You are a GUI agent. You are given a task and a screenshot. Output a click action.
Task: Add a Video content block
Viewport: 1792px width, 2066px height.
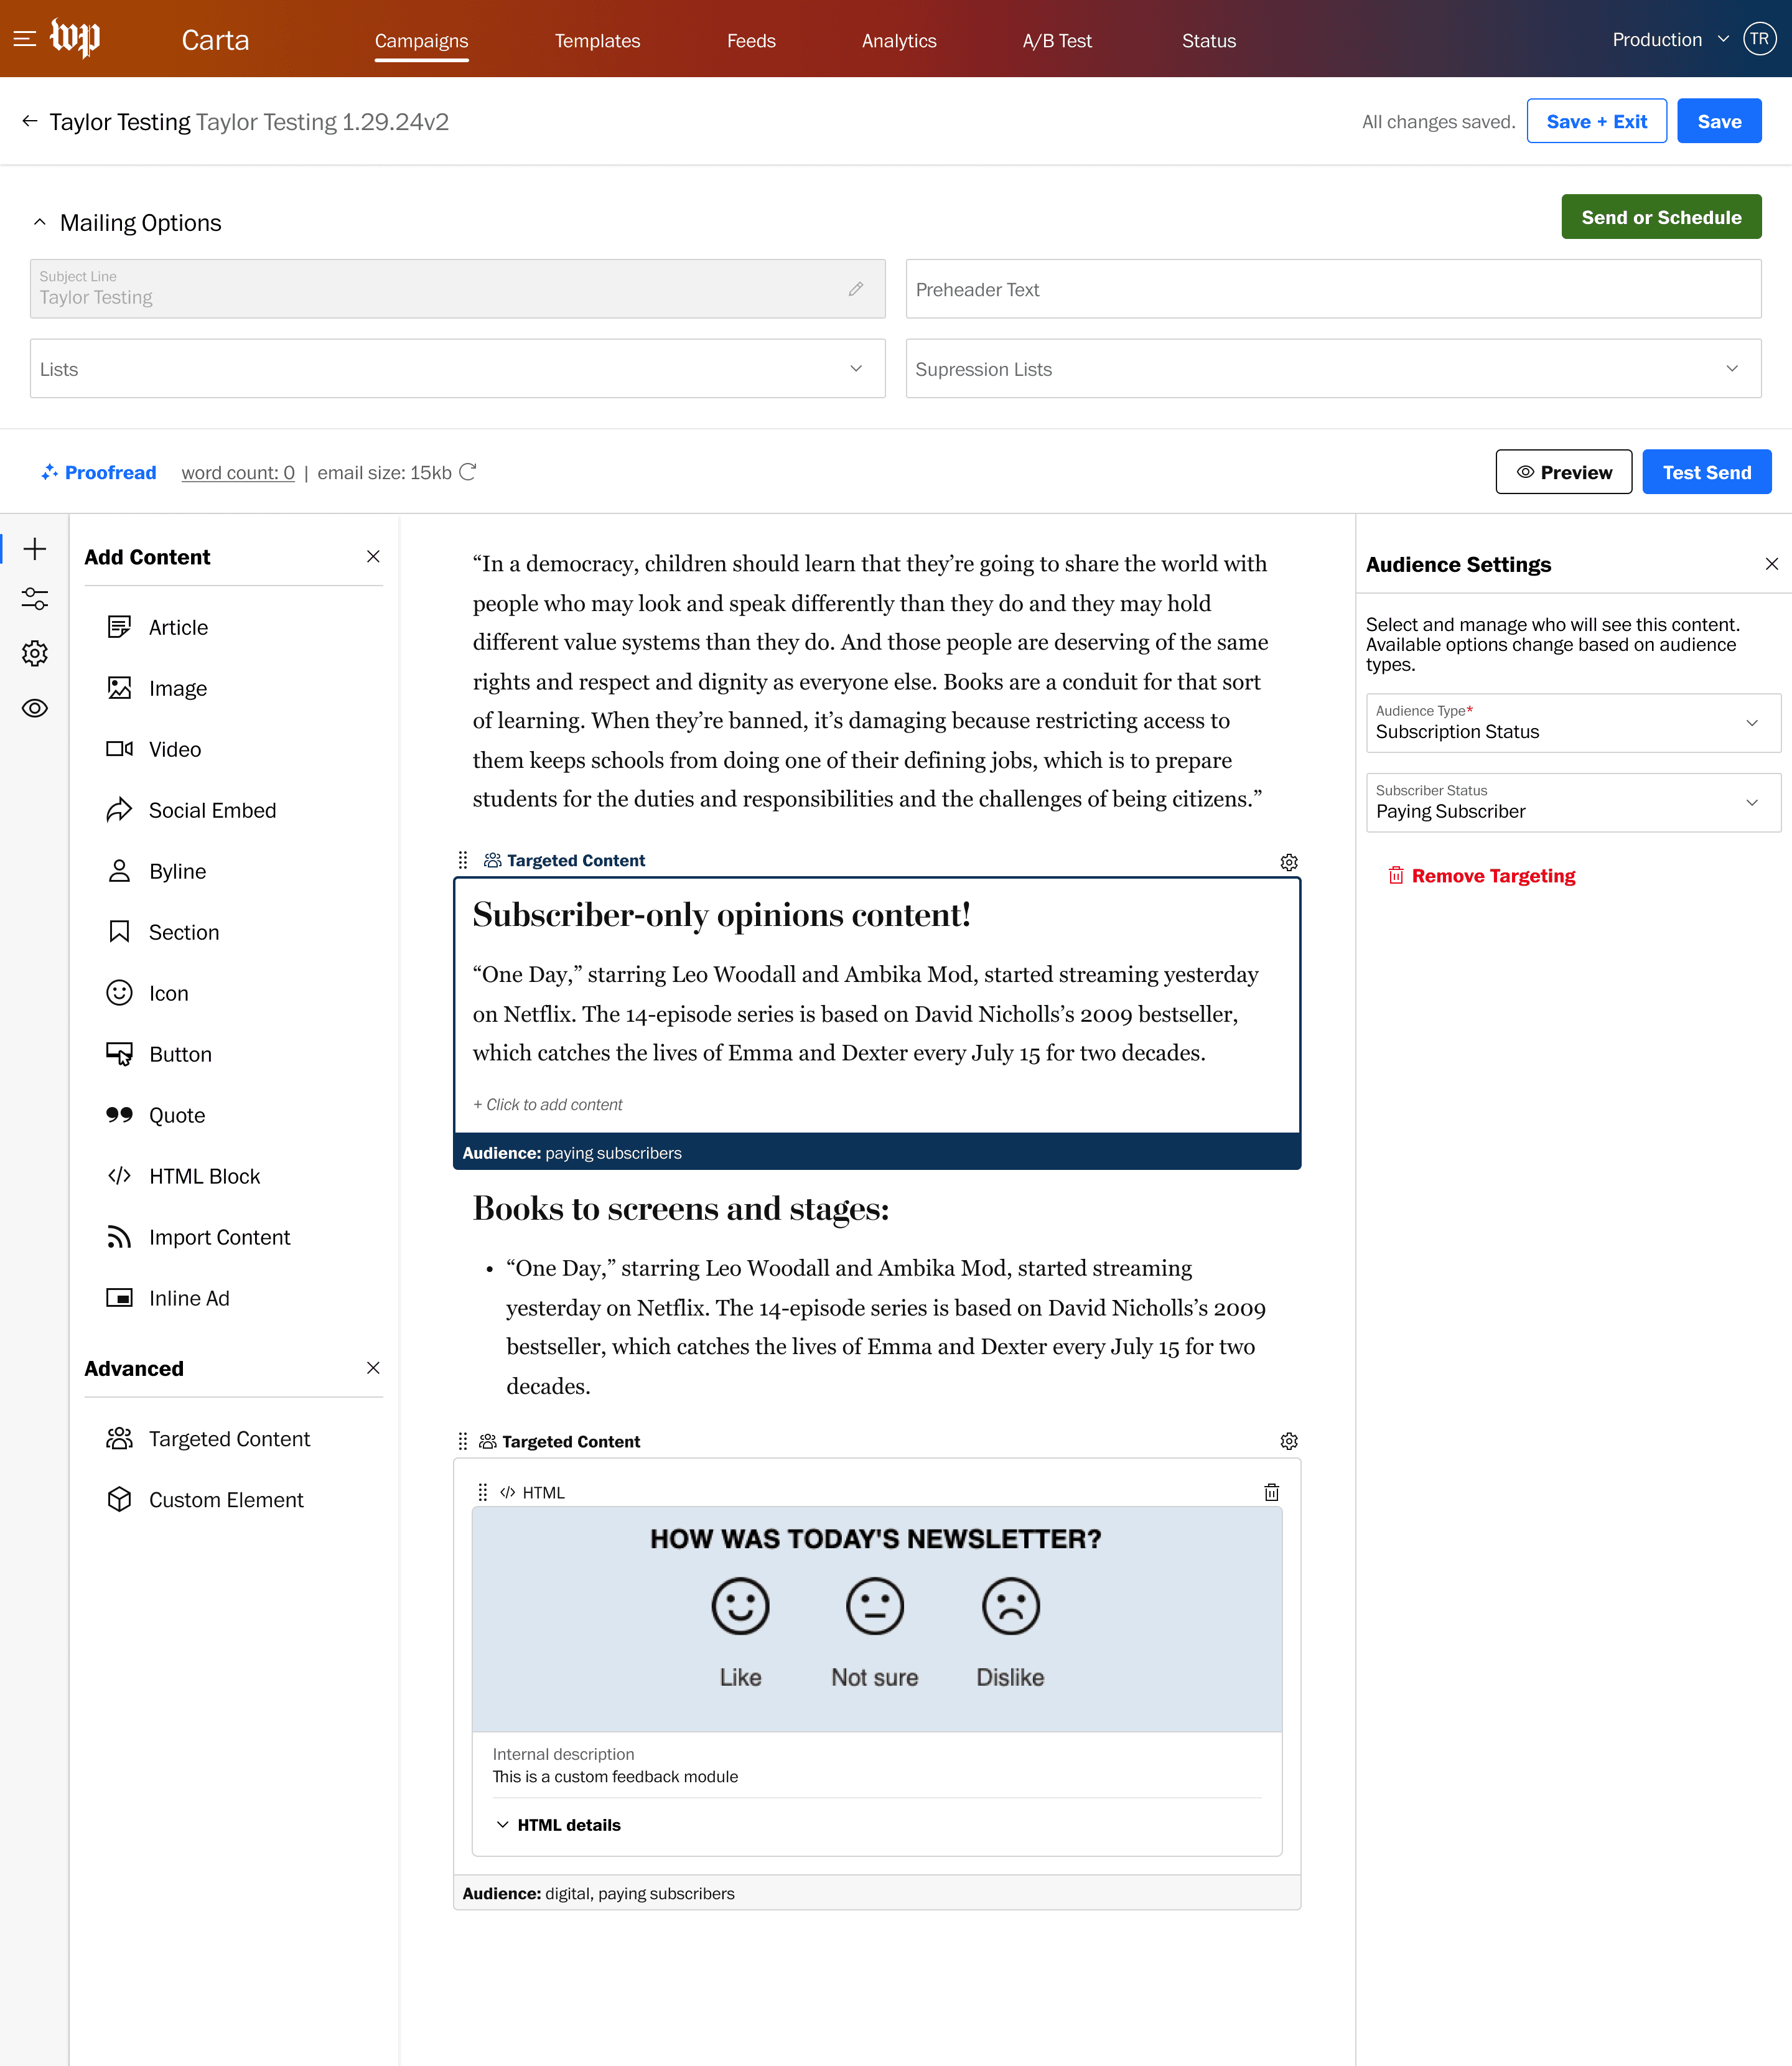coord(154,749)
